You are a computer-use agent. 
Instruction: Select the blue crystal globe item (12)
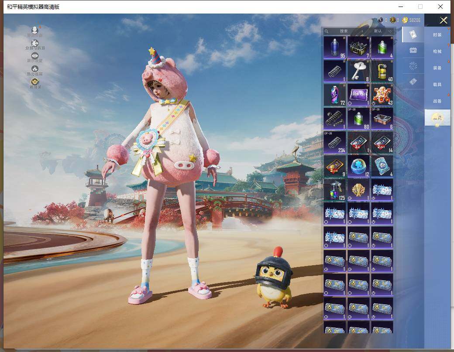pyautogui.click(x=358, y=166)
